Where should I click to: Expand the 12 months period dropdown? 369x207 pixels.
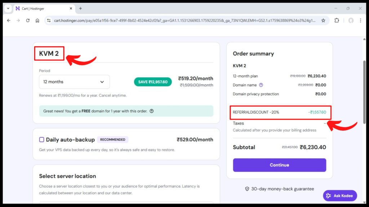(x=74, y=82)
